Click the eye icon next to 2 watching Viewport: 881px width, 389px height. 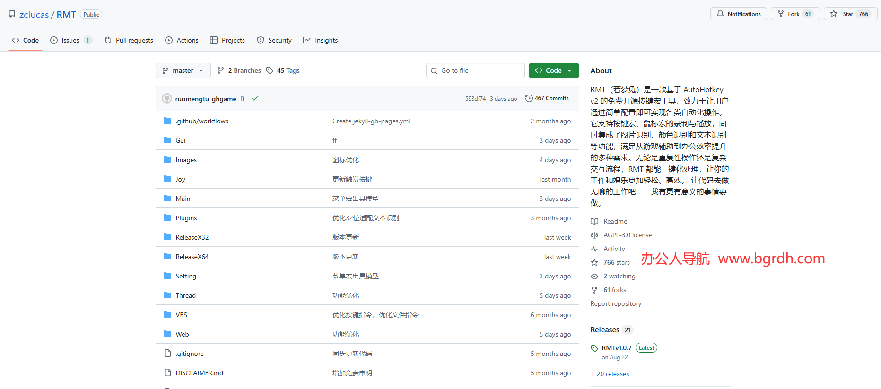[x=594, y=277]
